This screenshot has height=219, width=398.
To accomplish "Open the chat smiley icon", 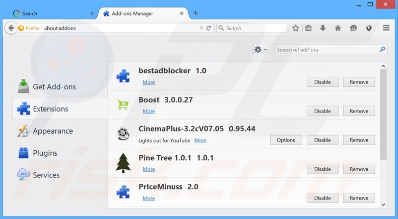I will point(353,28).
